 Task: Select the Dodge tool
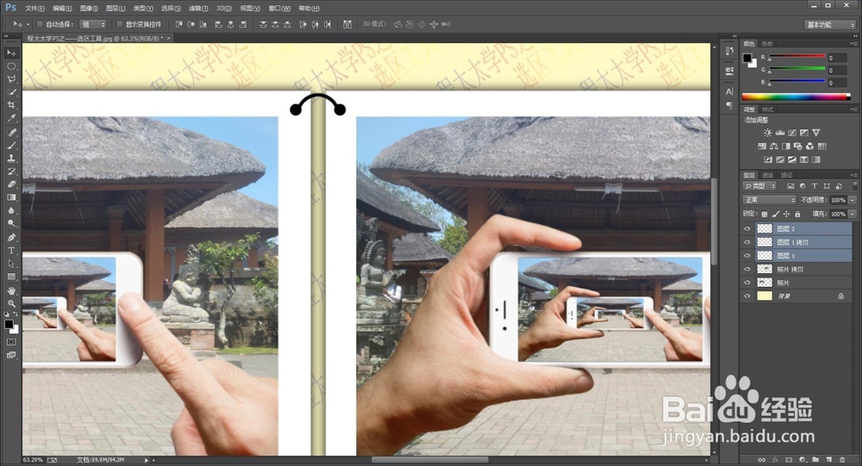11,224
